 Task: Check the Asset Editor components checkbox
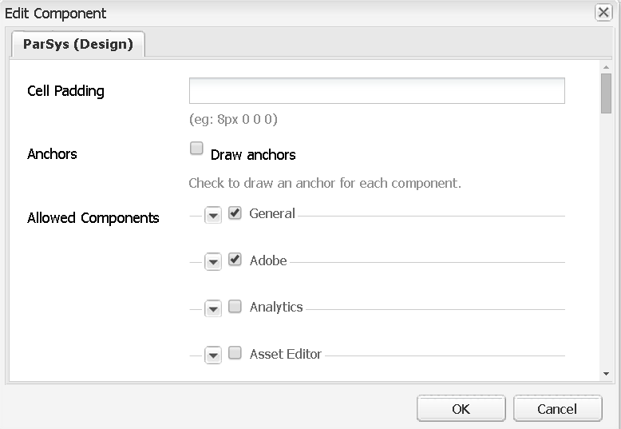click(235, 353)
